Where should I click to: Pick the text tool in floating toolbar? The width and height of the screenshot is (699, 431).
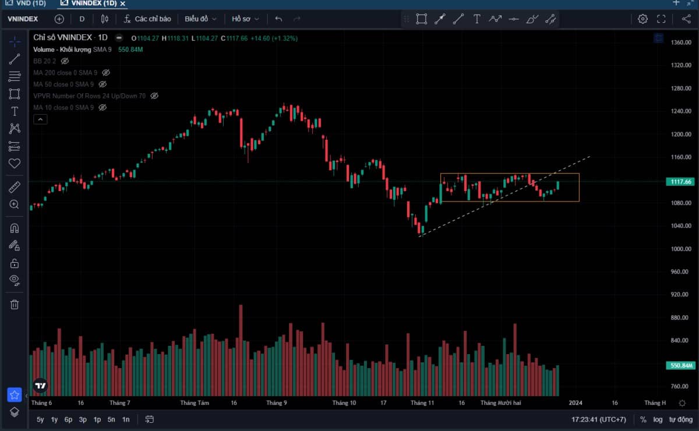pyautogui.click(x=476, y=19)
